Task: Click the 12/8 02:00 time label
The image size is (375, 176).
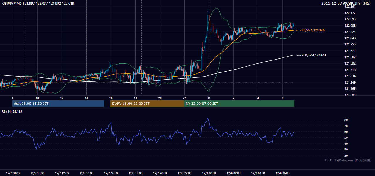Action: click(x=233, y=173)
